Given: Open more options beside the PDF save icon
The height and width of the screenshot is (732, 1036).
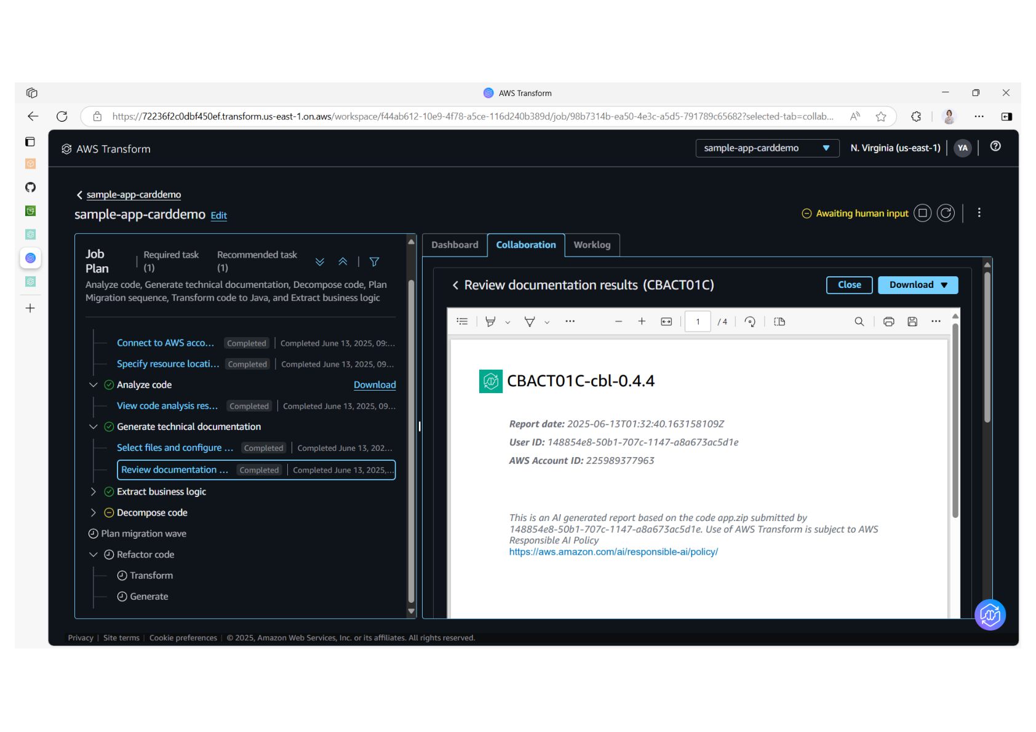Looking at the screenshot, I should click(936, 321).
